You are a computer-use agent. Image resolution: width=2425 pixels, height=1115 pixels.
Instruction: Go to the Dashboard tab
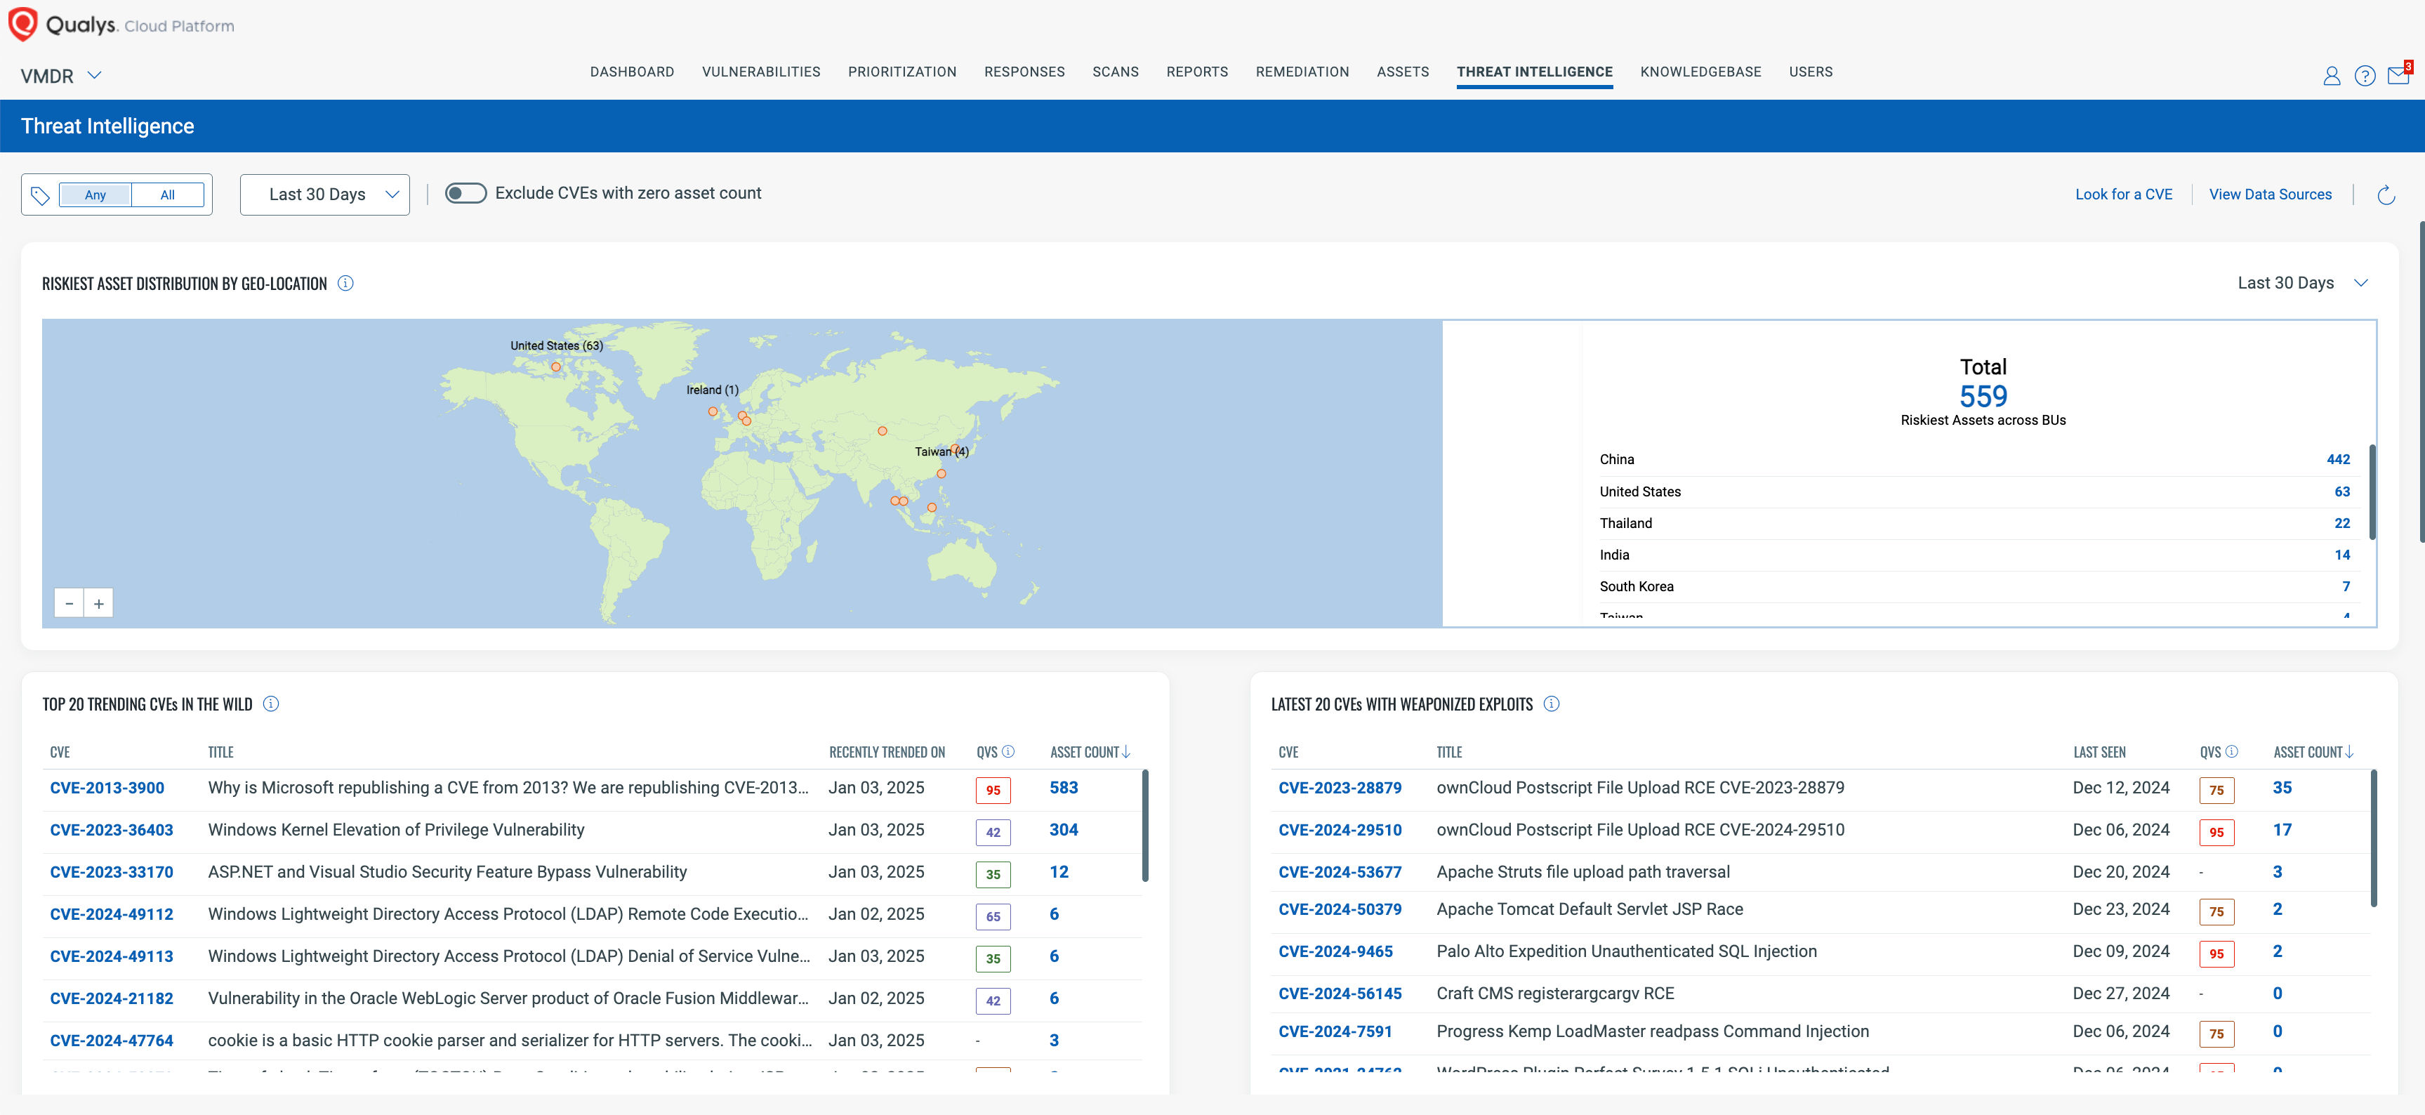(x=632, y=72)
